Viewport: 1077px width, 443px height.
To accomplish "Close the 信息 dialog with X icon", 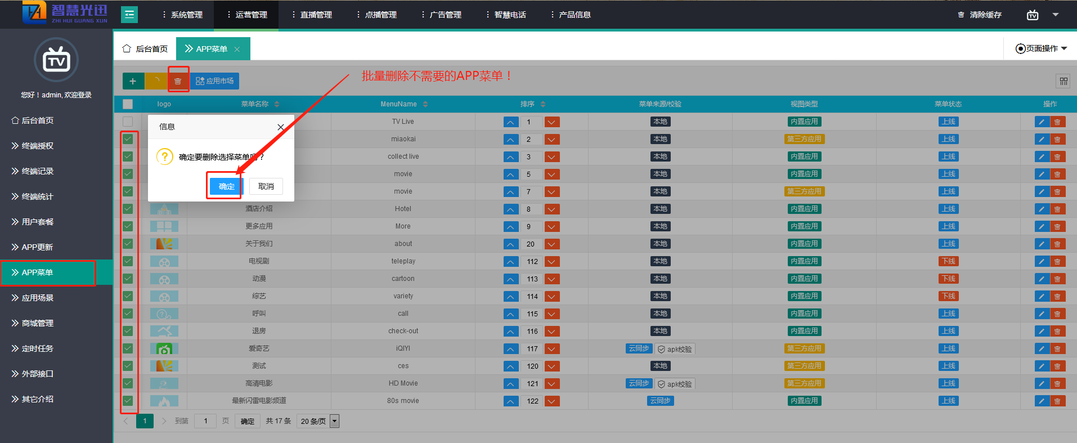I will 280,127.
